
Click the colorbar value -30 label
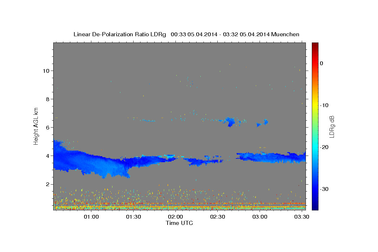(x=324, y=189)
